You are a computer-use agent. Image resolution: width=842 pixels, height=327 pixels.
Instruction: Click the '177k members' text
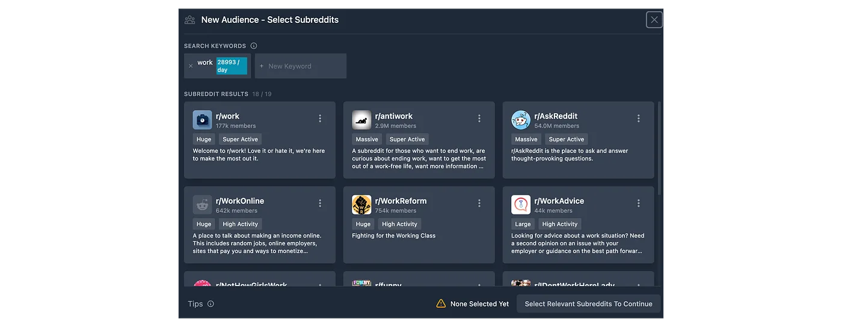click(x=236, y=126)
